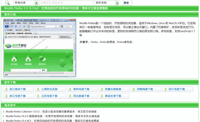Viewport: 200px width, 122px height.
Task: Open the 所有分类 category dropdown
Action: (26, 3)
